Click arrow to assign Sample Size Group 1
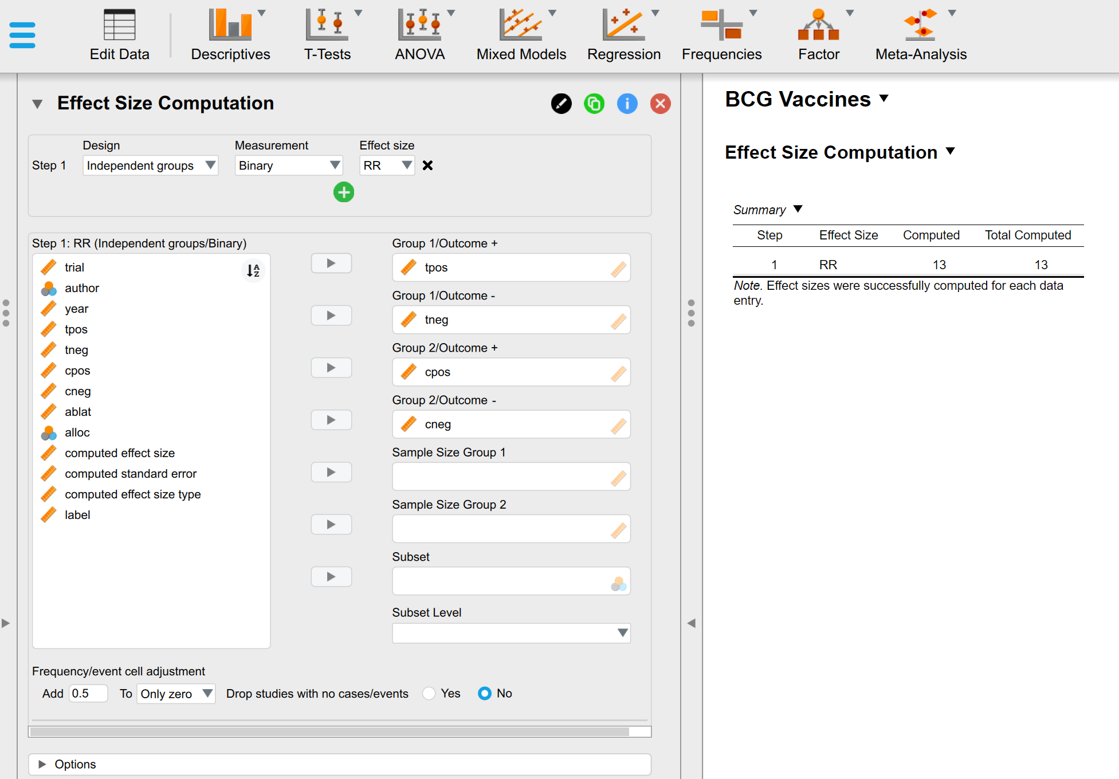The width and height of the screenshot is (1119, 779). [331, 473]
